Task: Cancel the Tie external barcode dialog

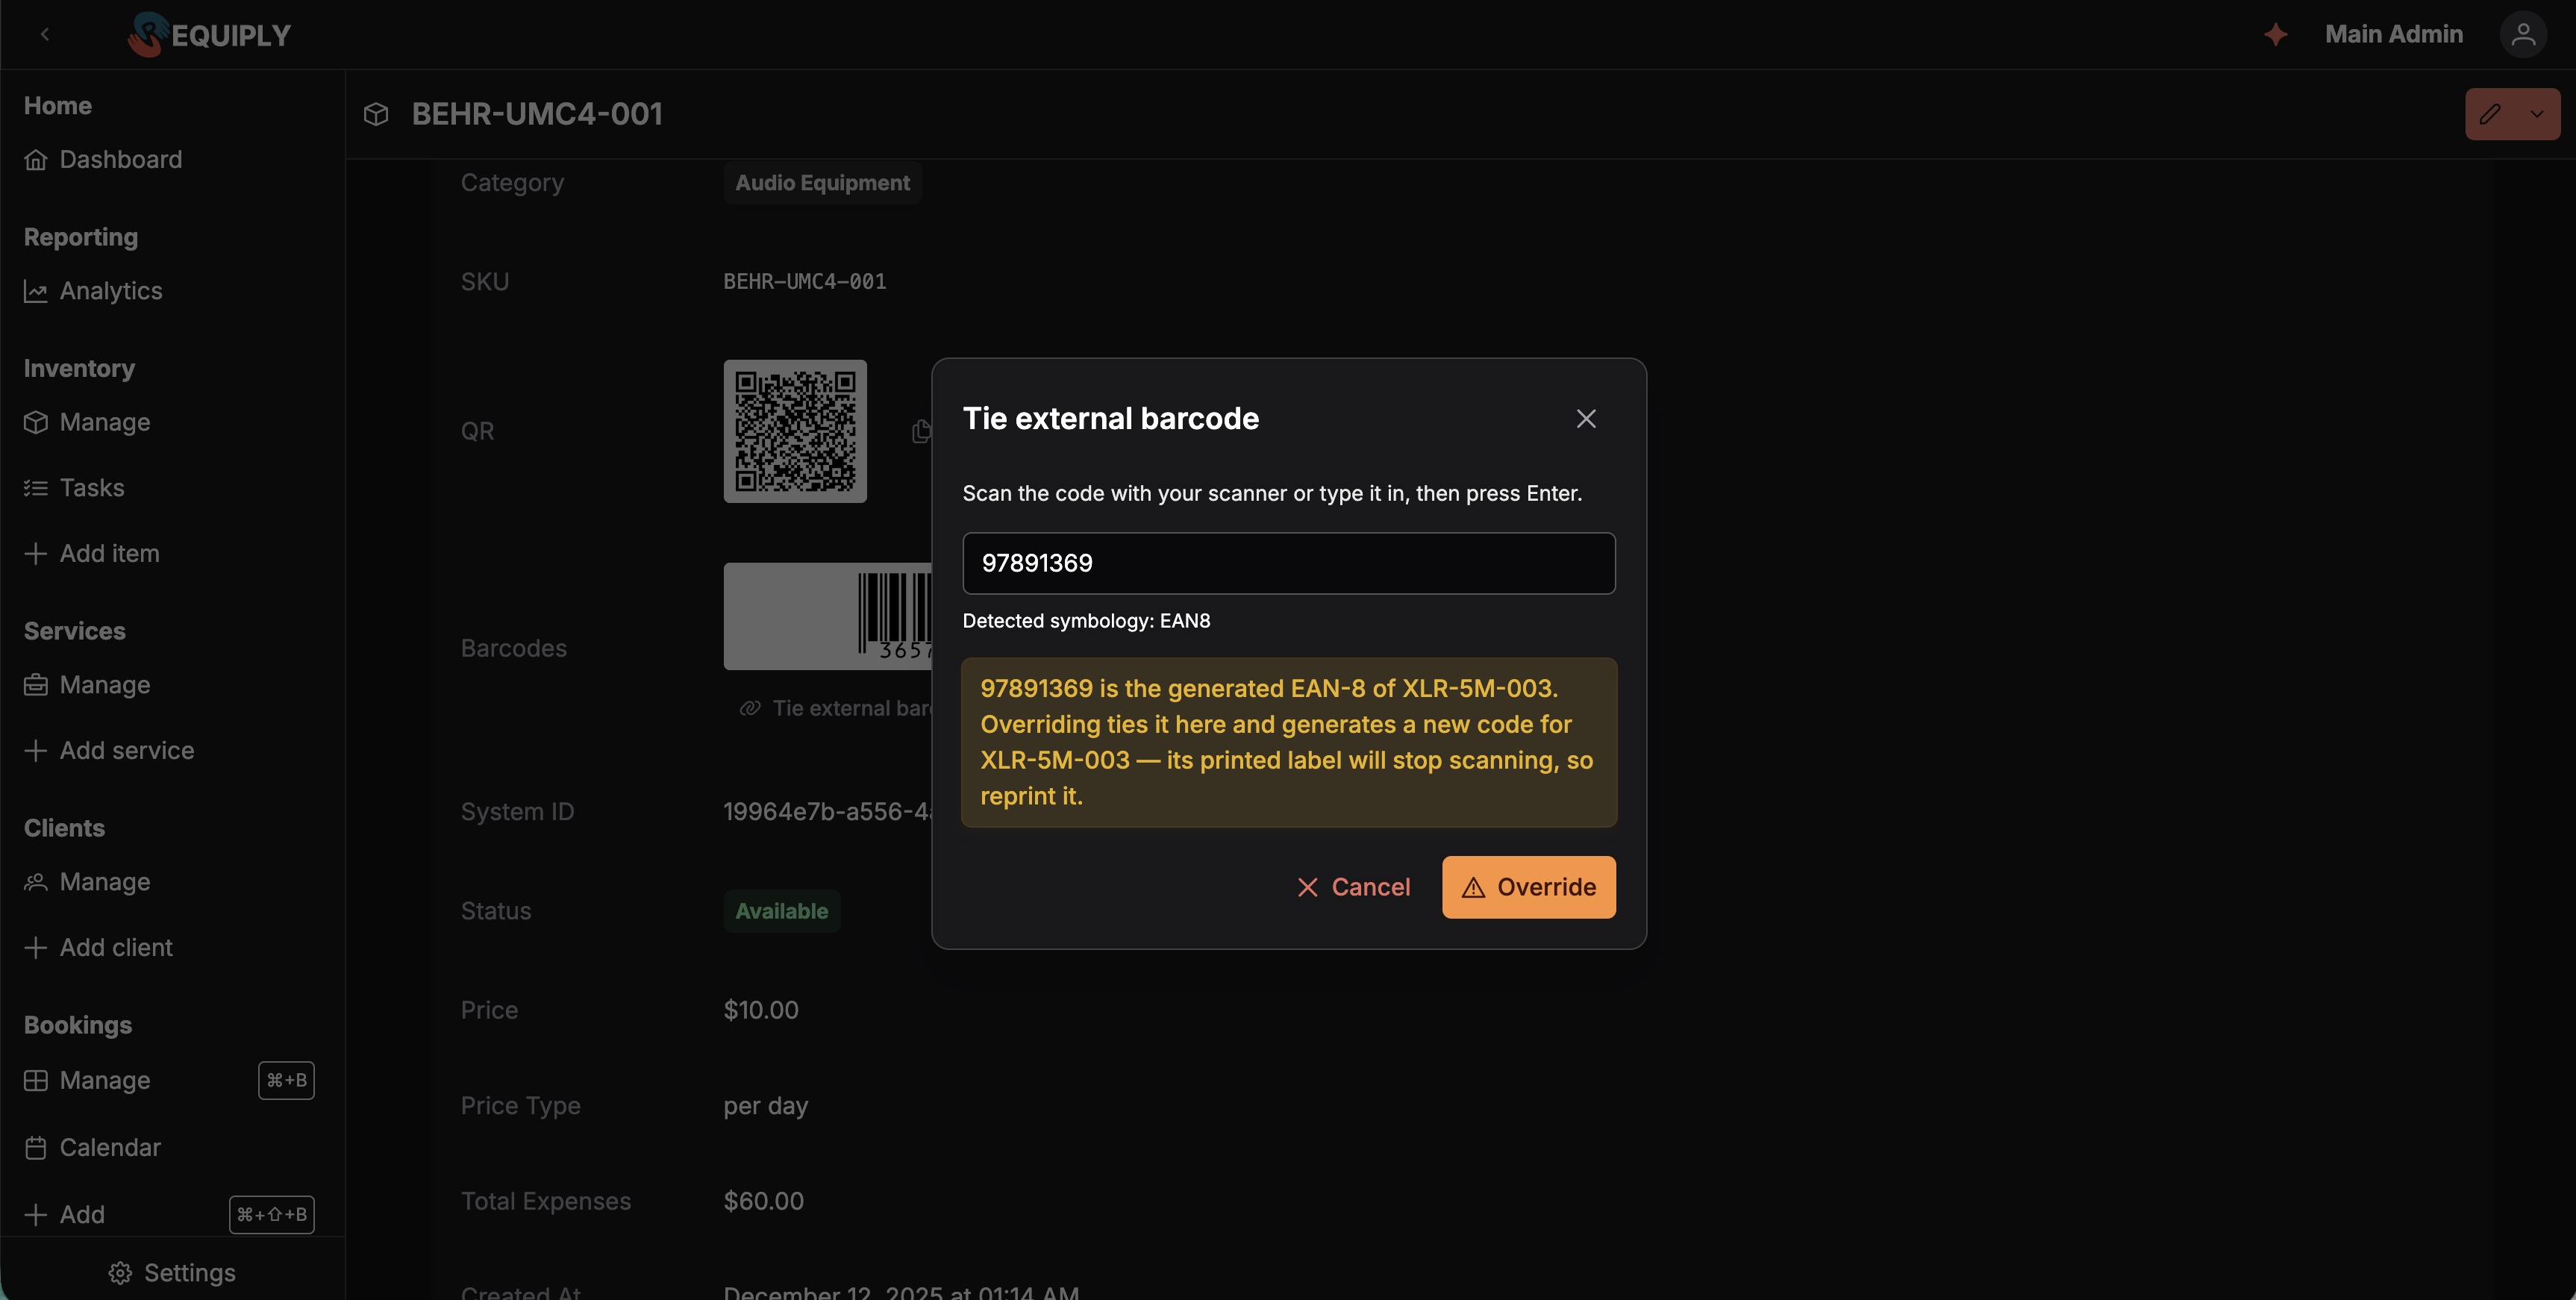Action: [x=1353, y=887]
